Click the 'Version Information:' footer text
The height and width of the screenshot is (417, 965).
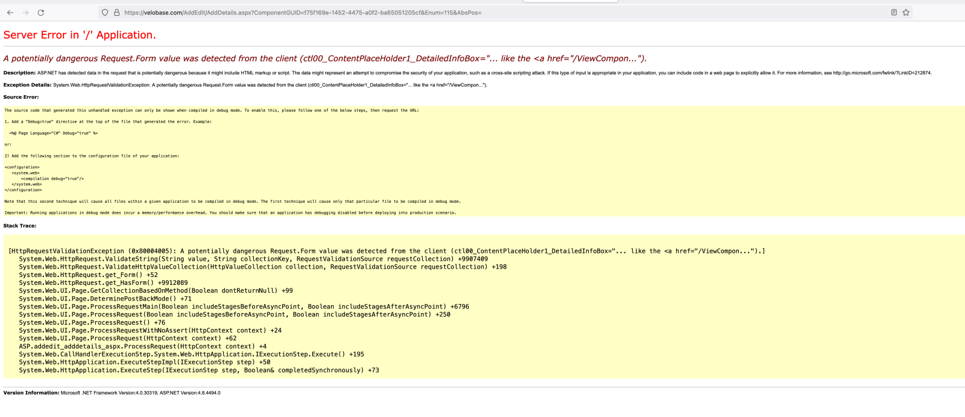pos(31,393)
